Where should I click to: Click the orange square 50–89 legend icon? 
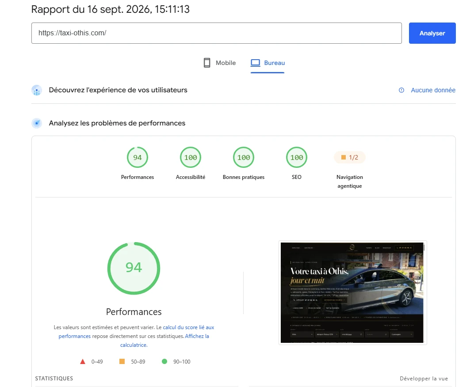[122, 361]
